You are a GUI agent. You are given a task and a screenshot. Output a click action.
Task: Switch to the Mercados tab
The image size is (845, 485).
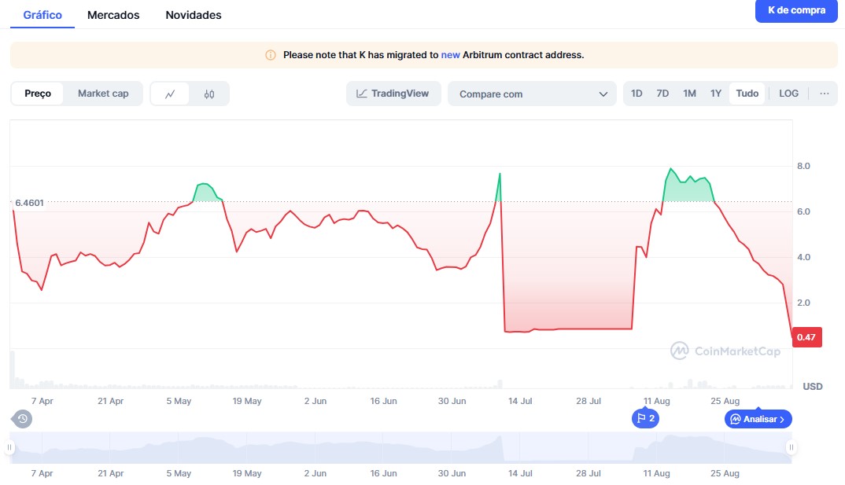click(113, 15)
